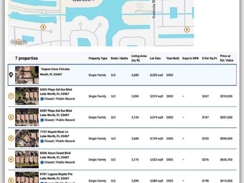Sort by Living Area column header
Image resolution: width=244 pixels, height=183 pixels.
point(139,58)
